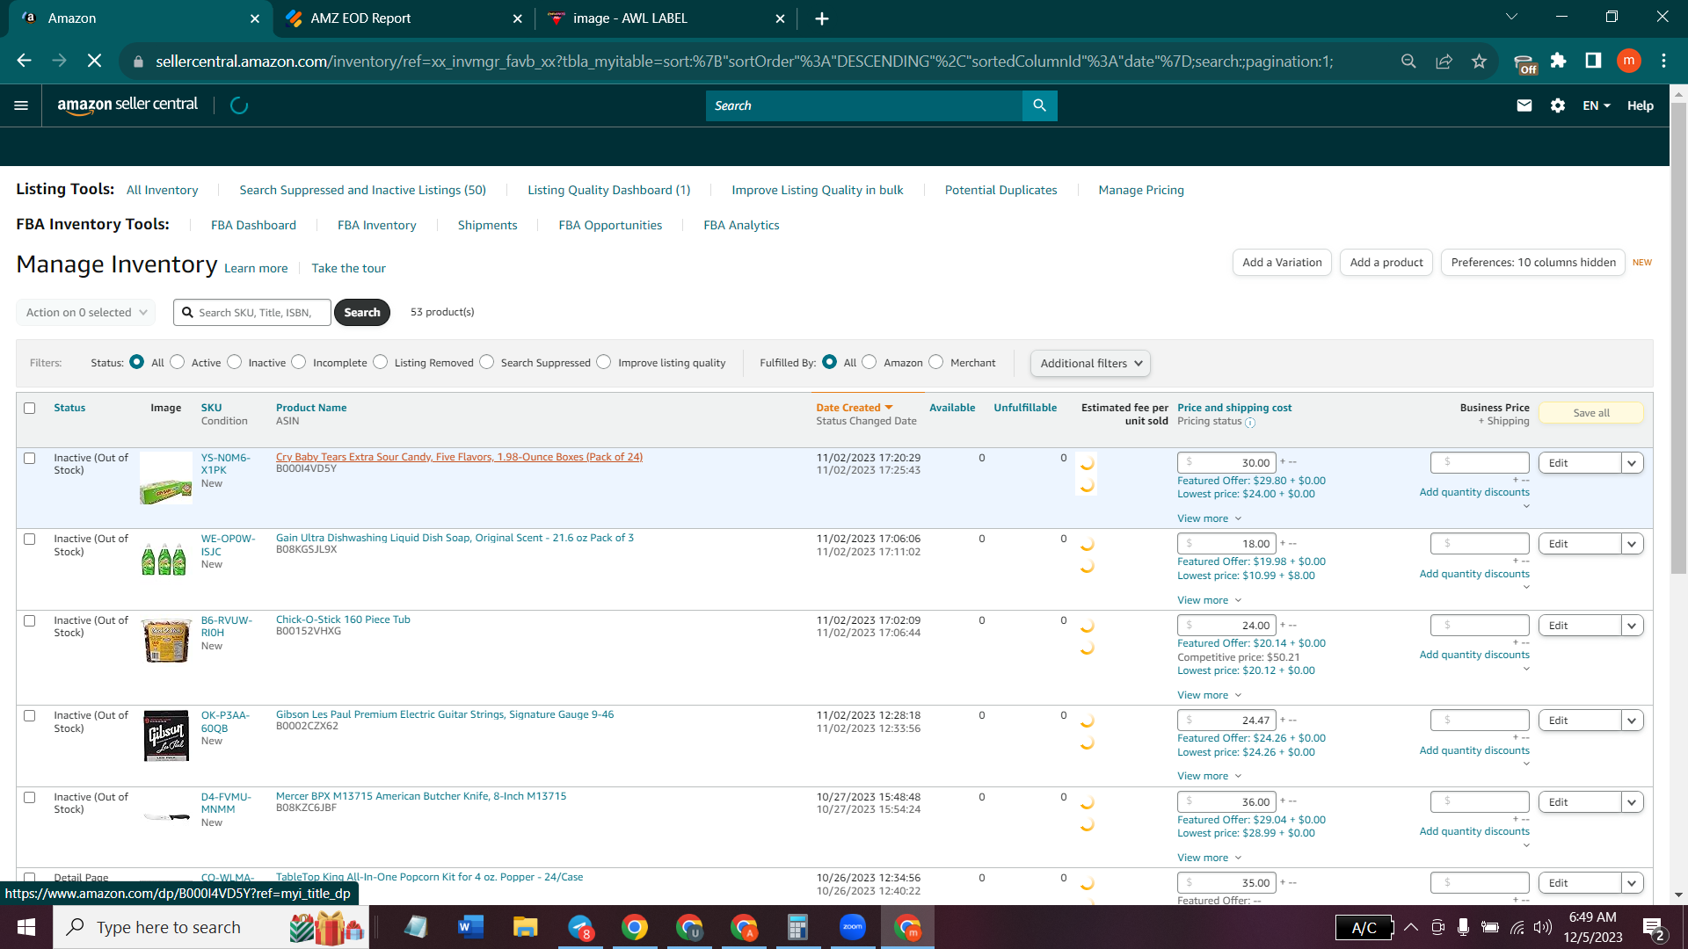Filter by Fulfilled By Merchant
The width and height of the screenshot is (1688, 949).
936,362
